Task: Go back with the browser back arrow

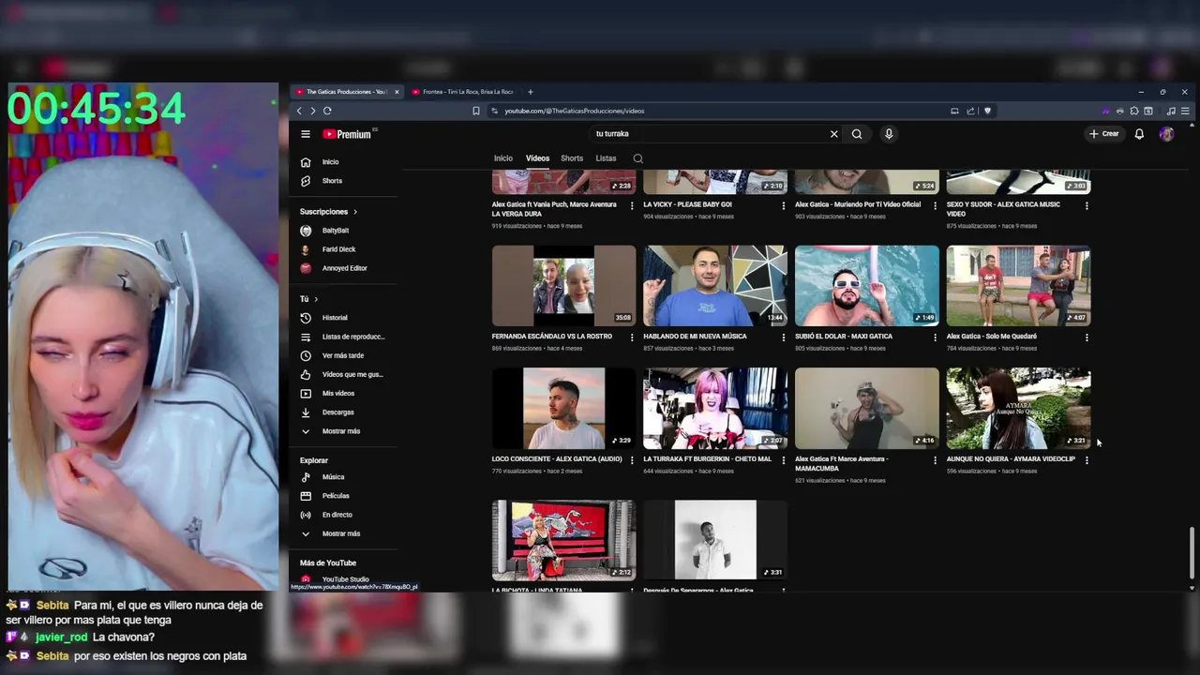Action: (x=300, y=111)
